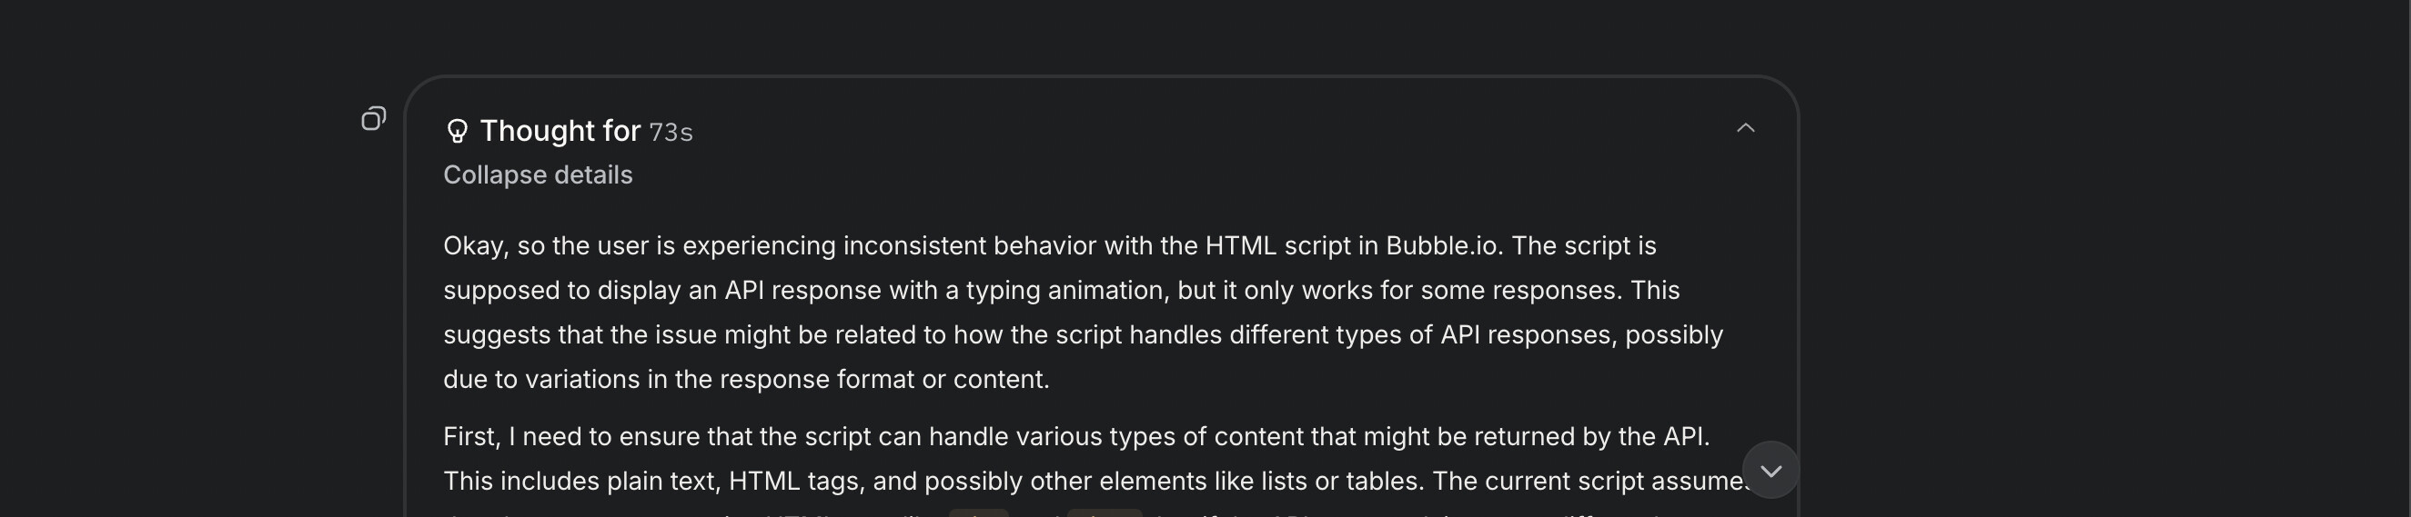Click the line starting 'suggests that the issue'
2411x517 pixels.
(x=1083, y=334)
